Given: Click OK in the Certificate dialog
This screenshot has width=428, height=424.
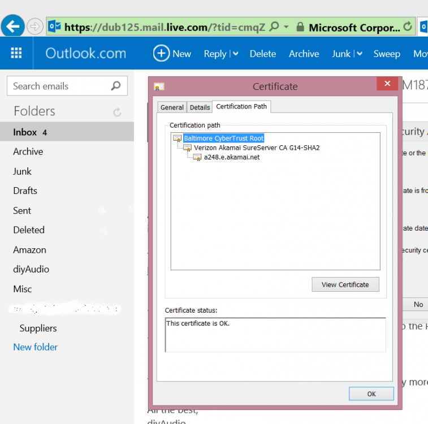Looking at the screenshot, I should (x=371, y=393).
